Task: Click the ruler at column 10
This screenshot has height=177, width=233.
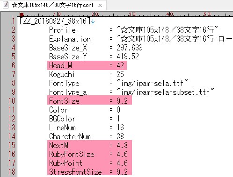Action: [x=57, y=14]
